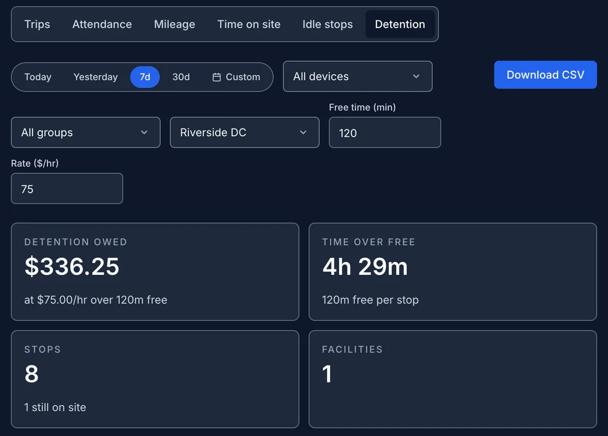
Task: Click the Stops count of 8
Action: pyautogui.click(x=32, y=374)
